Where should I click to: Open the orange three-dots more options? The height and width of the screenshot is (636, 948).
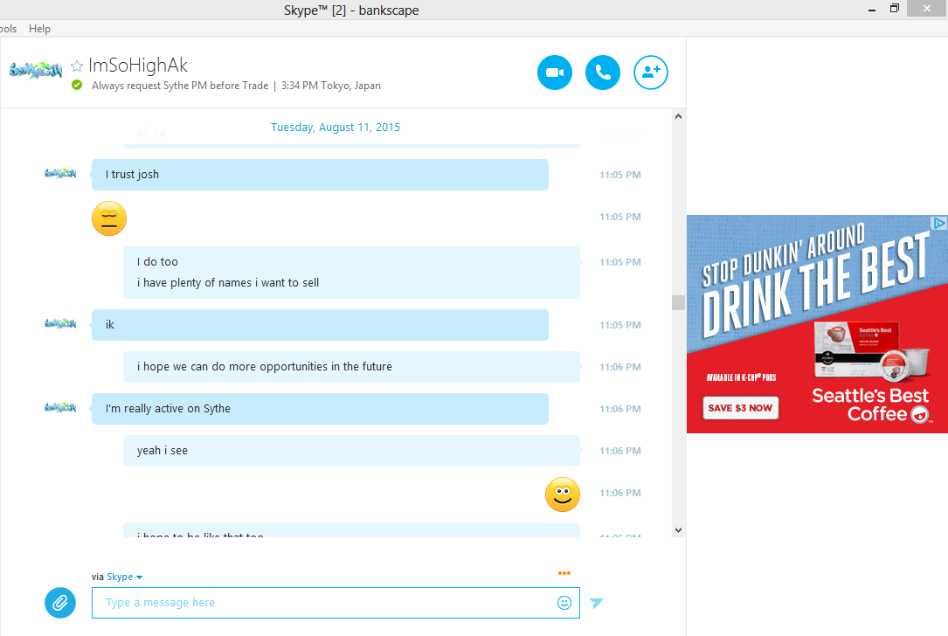point(564,573)
